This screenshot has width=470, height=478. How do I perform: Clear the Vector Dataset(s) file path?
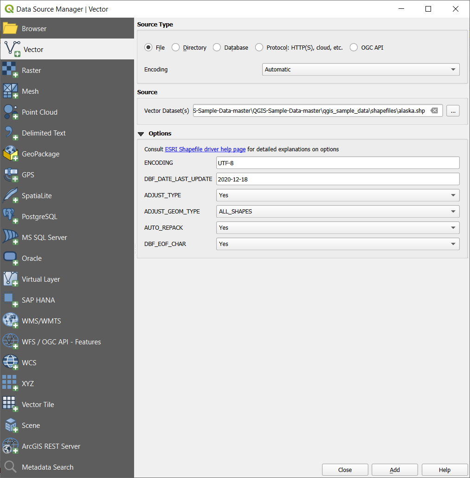[x=434, y=110]
